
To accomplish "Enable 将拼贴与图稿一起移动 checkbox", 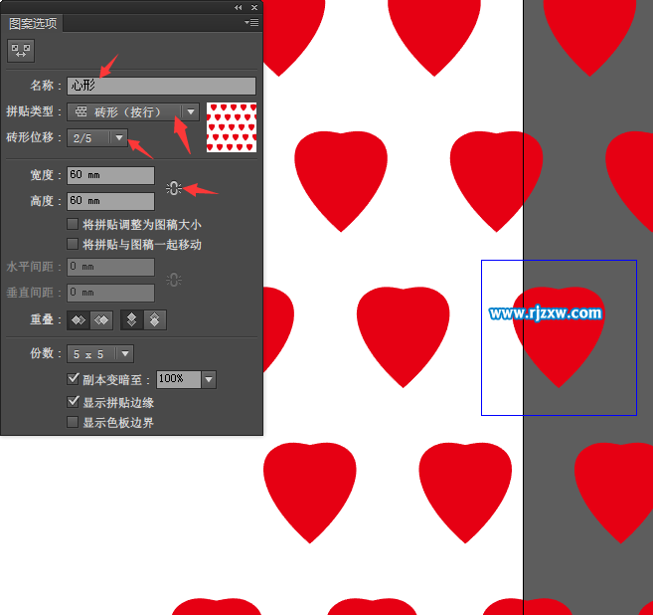I will pyautogui.click(x=73, y=244).
